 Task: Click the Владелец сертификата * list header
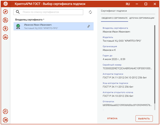click(x=30, y=20)
